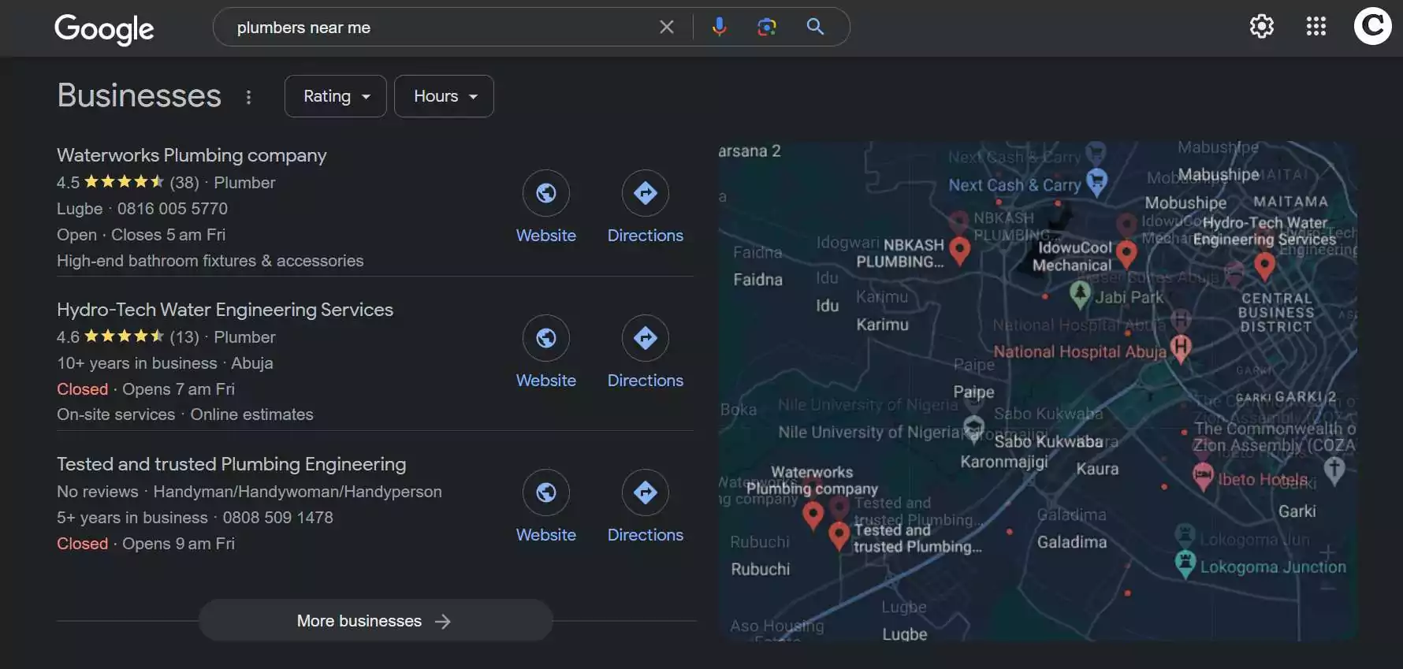
Task: Select NBKASH PLUMBING map pin
Action: (x=959, y=251)
